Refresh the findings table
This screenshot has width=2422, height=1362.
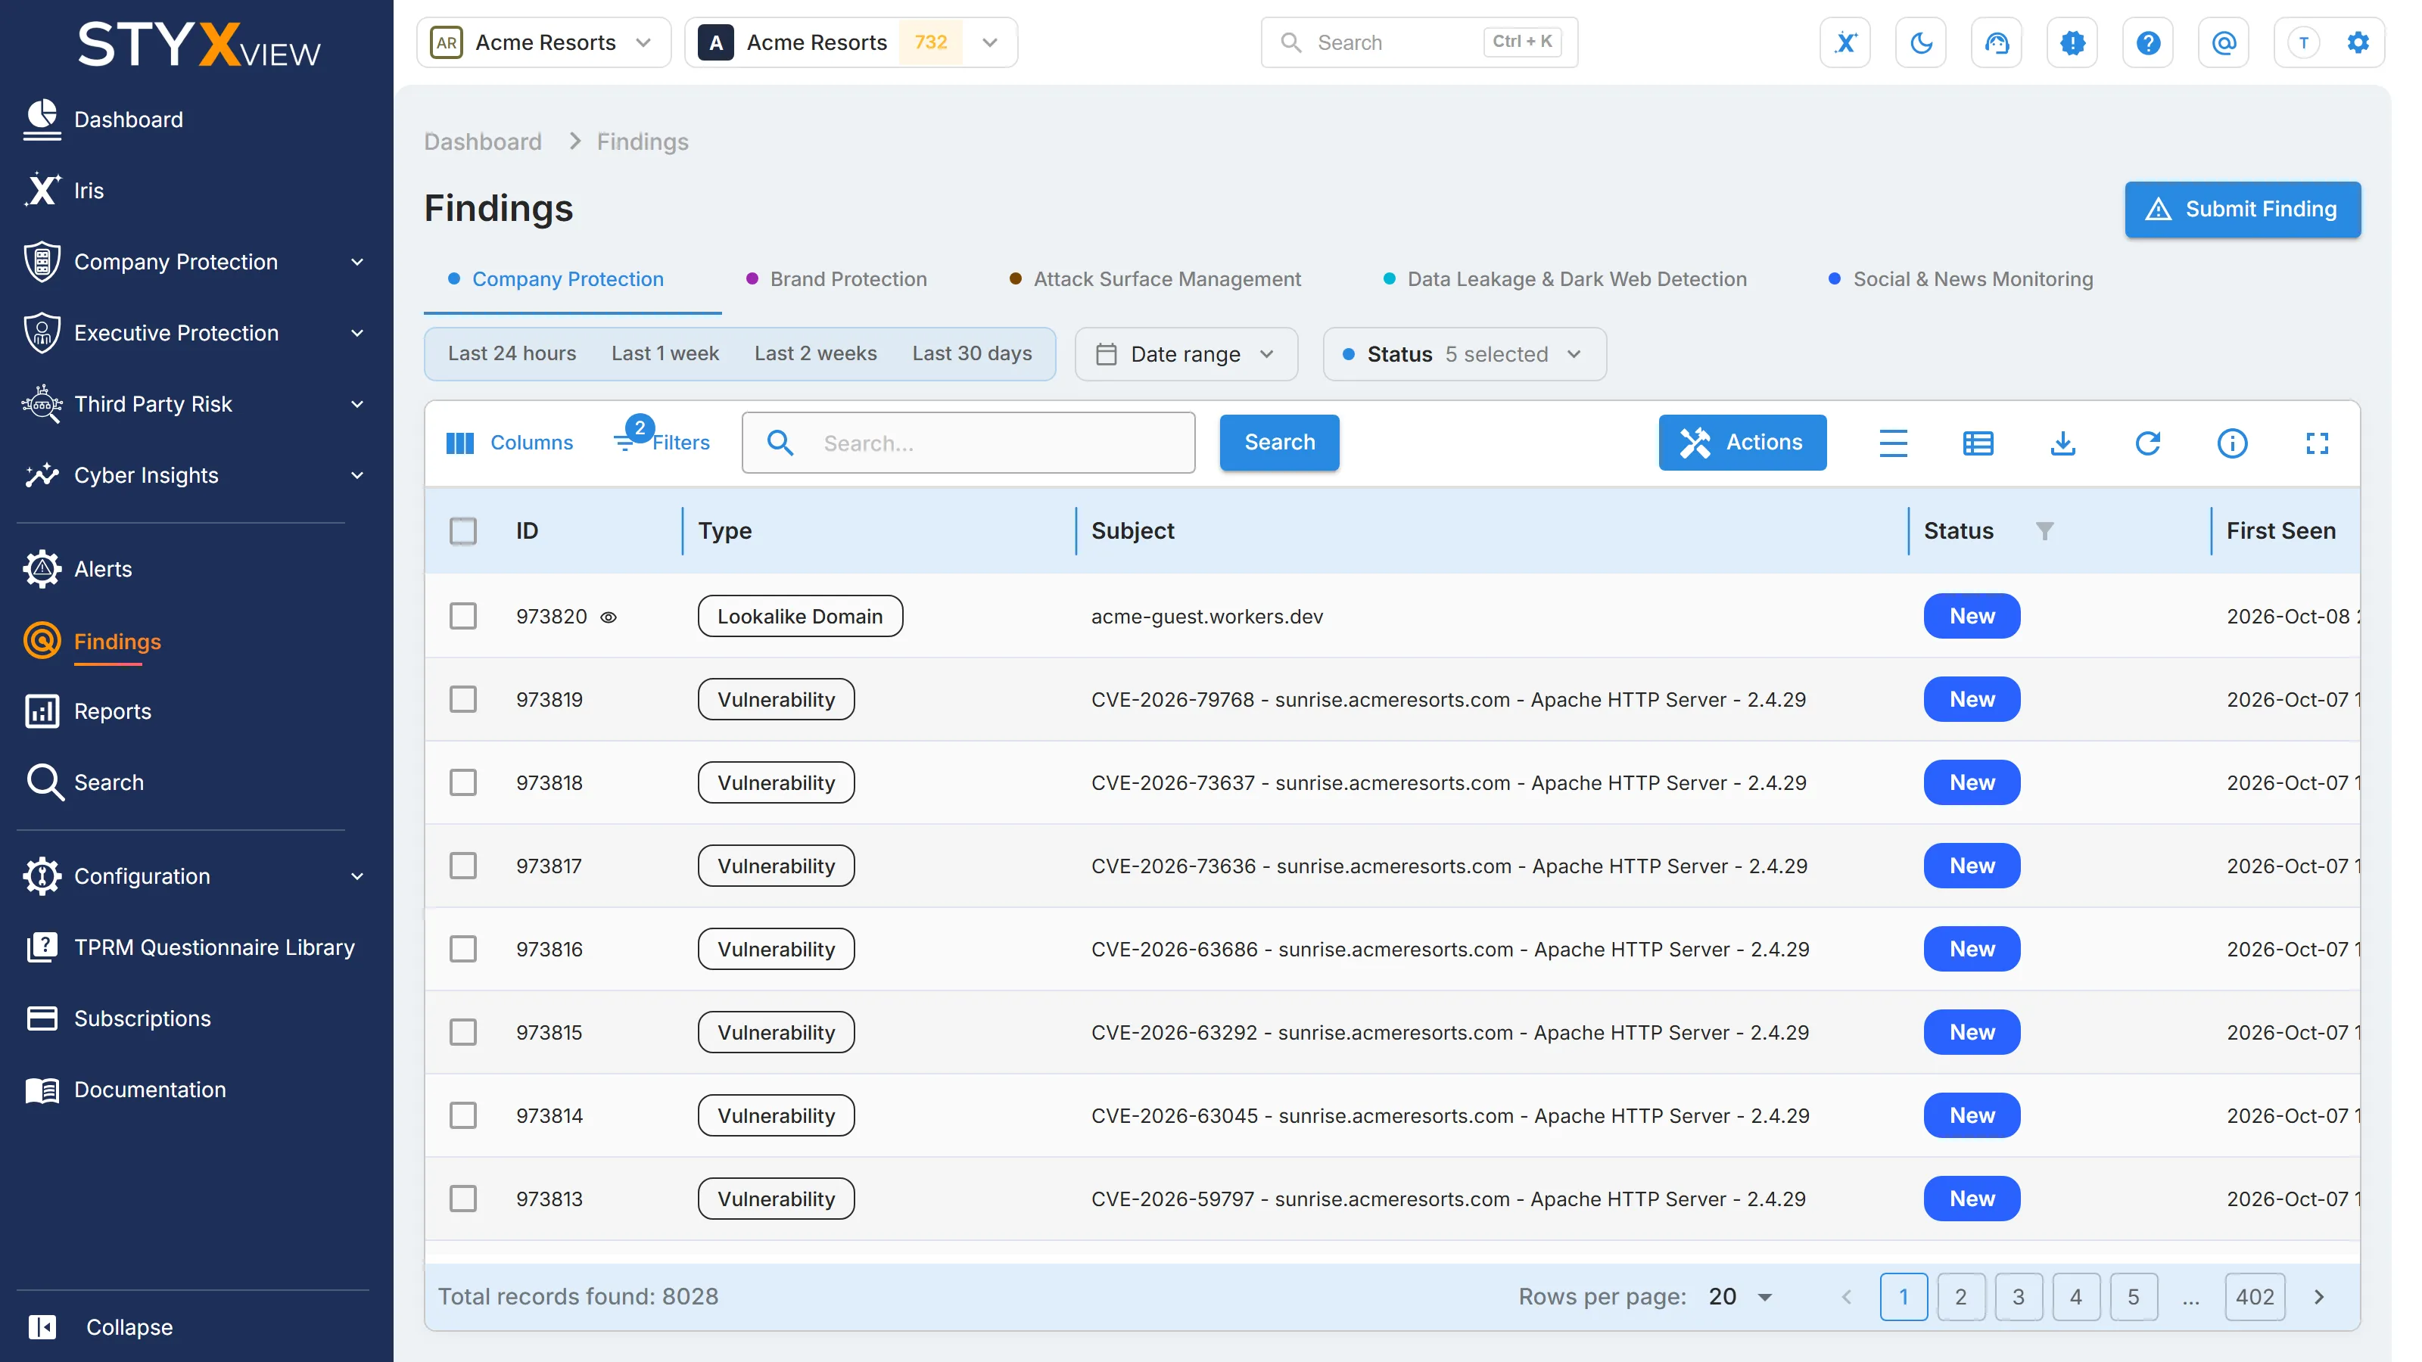coord(2147,443)
